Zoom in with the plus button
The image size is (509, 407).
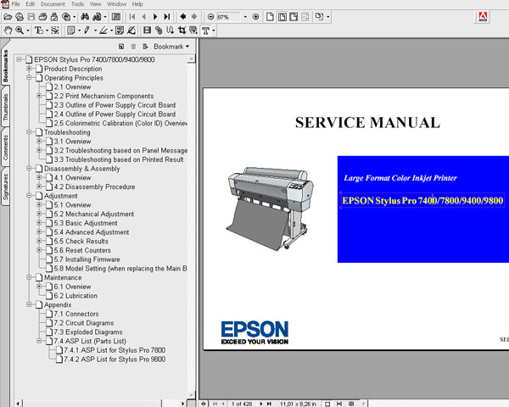(256, 17)
